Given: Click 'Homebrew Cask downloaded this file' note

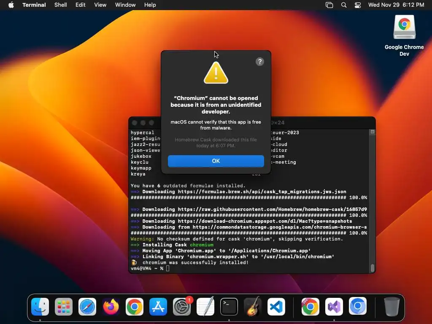Looking at the screenshot, I should [x=216, y=143].
